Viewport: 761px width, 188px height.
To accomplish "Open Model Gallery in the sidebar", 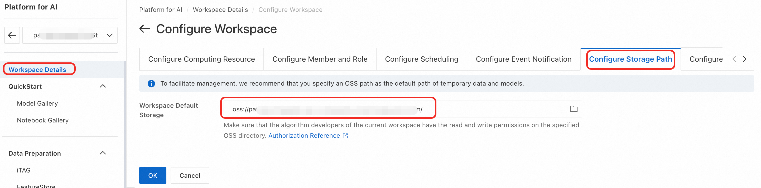I will pyautogui.click(x=37, y=103).
